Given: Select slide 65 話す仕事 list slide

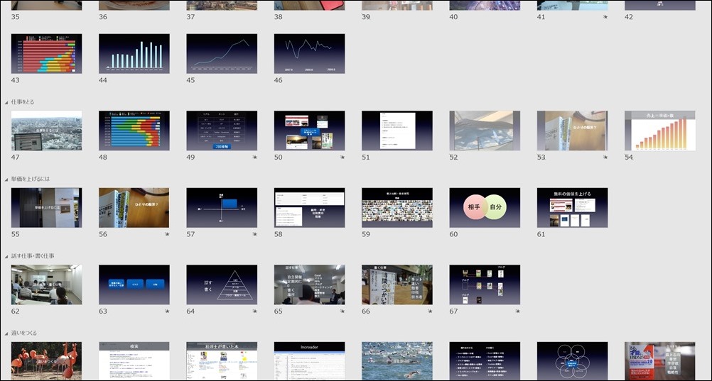Looking at the screenshot, I should pos(310,285).
